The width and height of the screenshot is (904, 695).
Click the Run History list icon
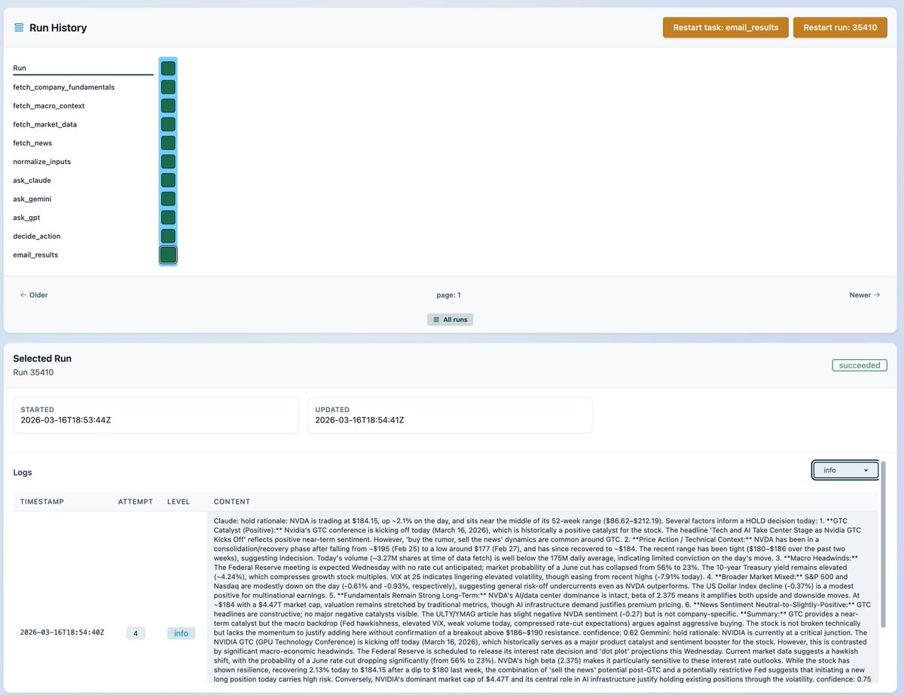18,28
